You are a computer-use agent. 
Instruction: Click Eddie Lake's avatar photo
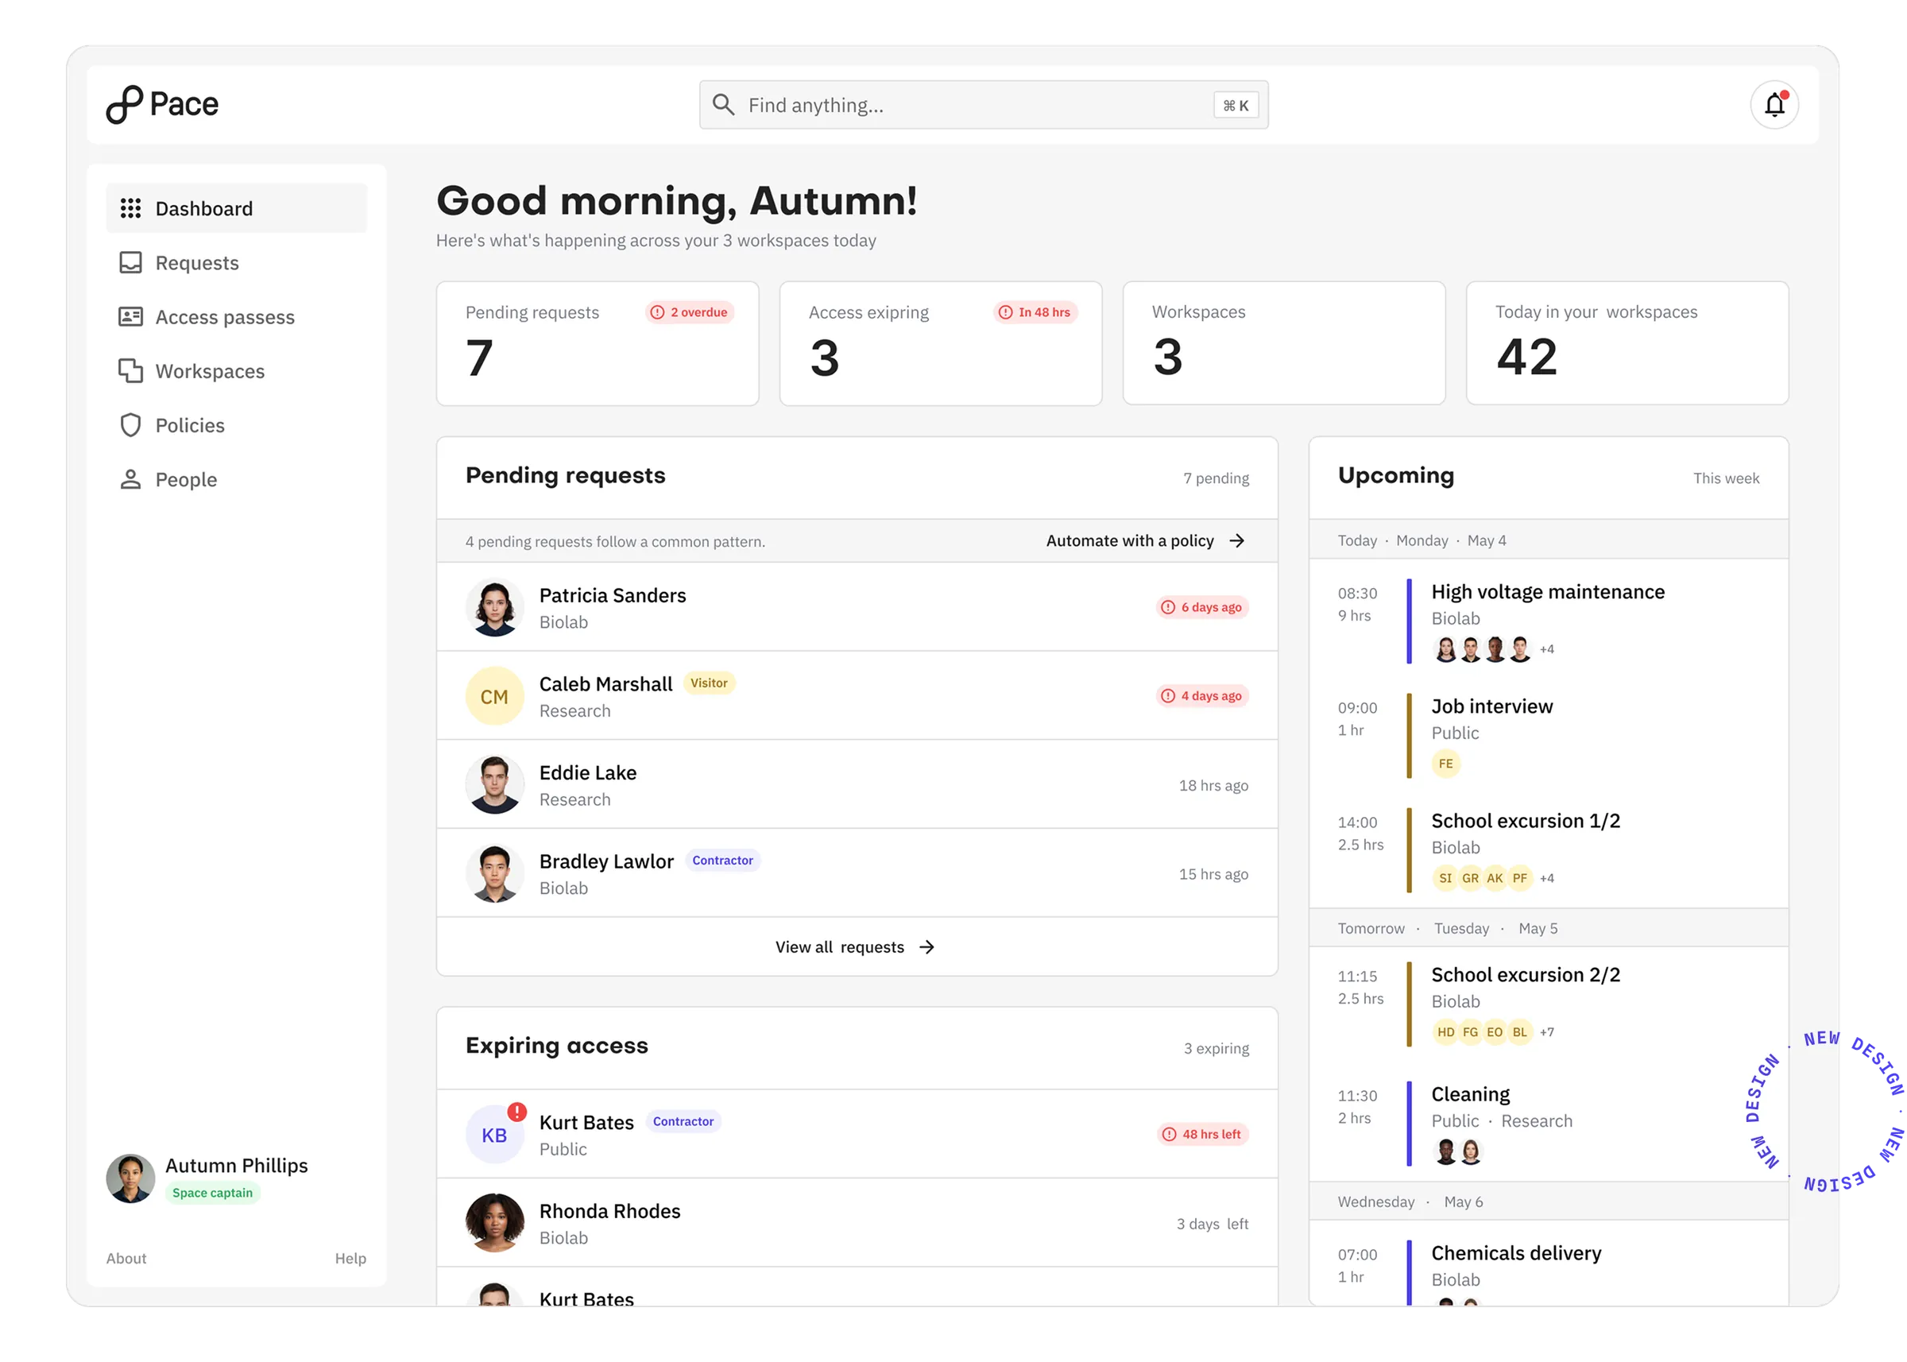click(495, 785)
